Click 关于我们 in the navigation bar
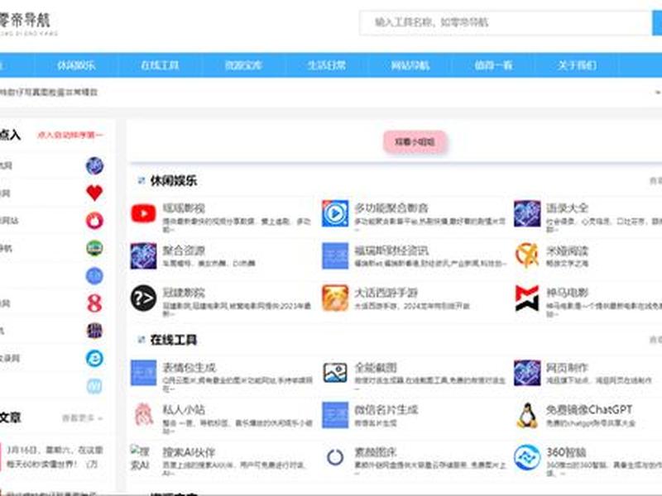This screenshot has height=496, width=662. pos(577,65)
